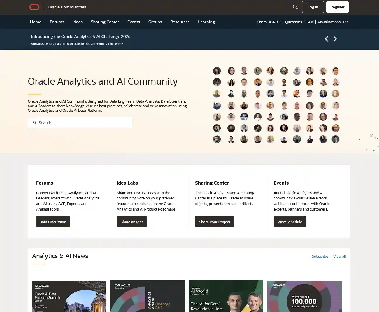
Task: Open the Forums menu item
Action: click(x=57, y=22)
